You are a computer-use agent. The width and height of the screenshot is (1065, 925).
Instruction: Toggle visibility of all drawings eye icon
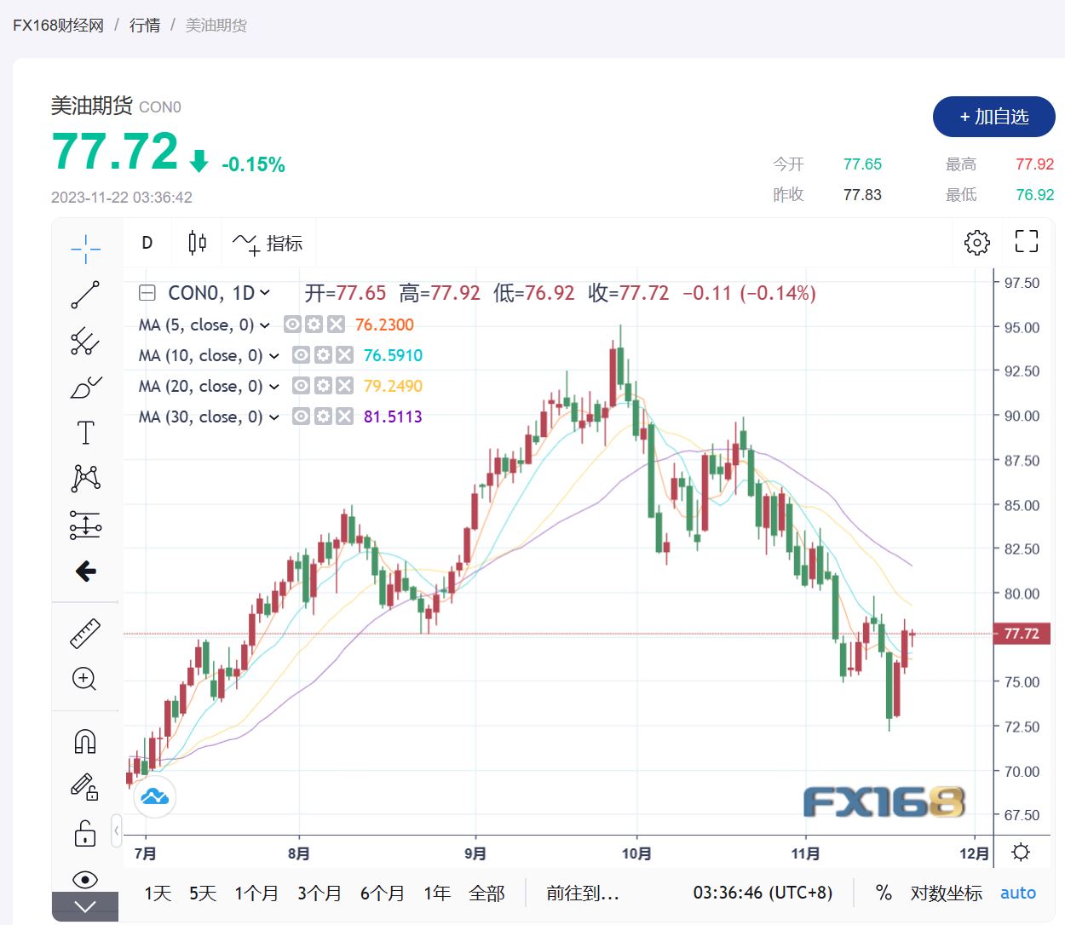85,879
